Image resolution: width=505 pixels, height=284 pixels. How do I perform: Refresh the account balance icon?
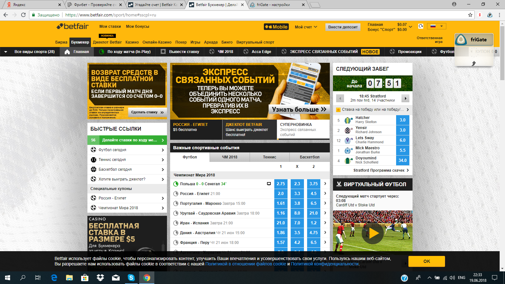point(421,26)
